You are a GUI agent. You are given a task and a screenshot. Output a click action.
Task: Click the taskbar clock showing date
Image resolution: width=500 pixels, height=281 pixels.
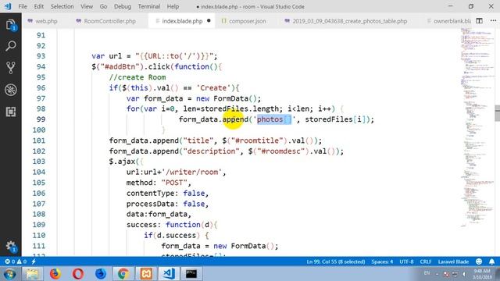point(482,274)
